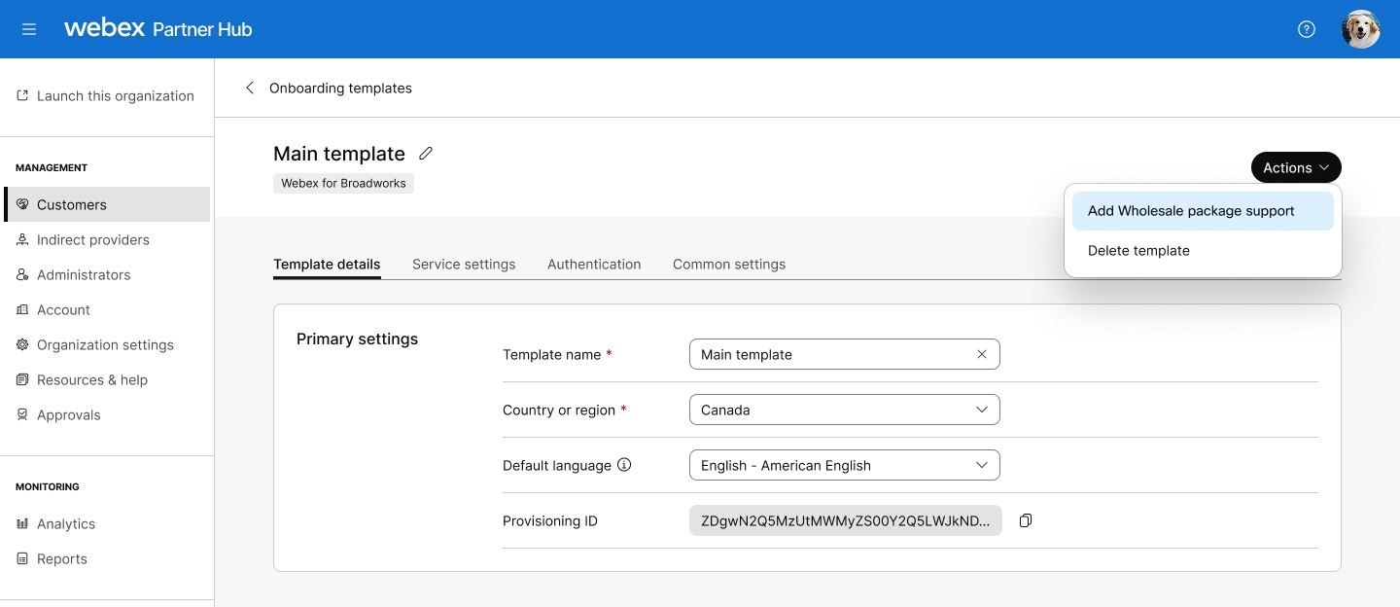Image resolution: width=1400 pixels, height=607 pixels.
Task: Click the Administrators icon
Action: 22,274
